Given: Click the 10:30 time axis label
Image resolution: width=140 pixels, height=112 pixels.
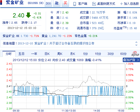Looking at the screenshot, I should point(40,111).
